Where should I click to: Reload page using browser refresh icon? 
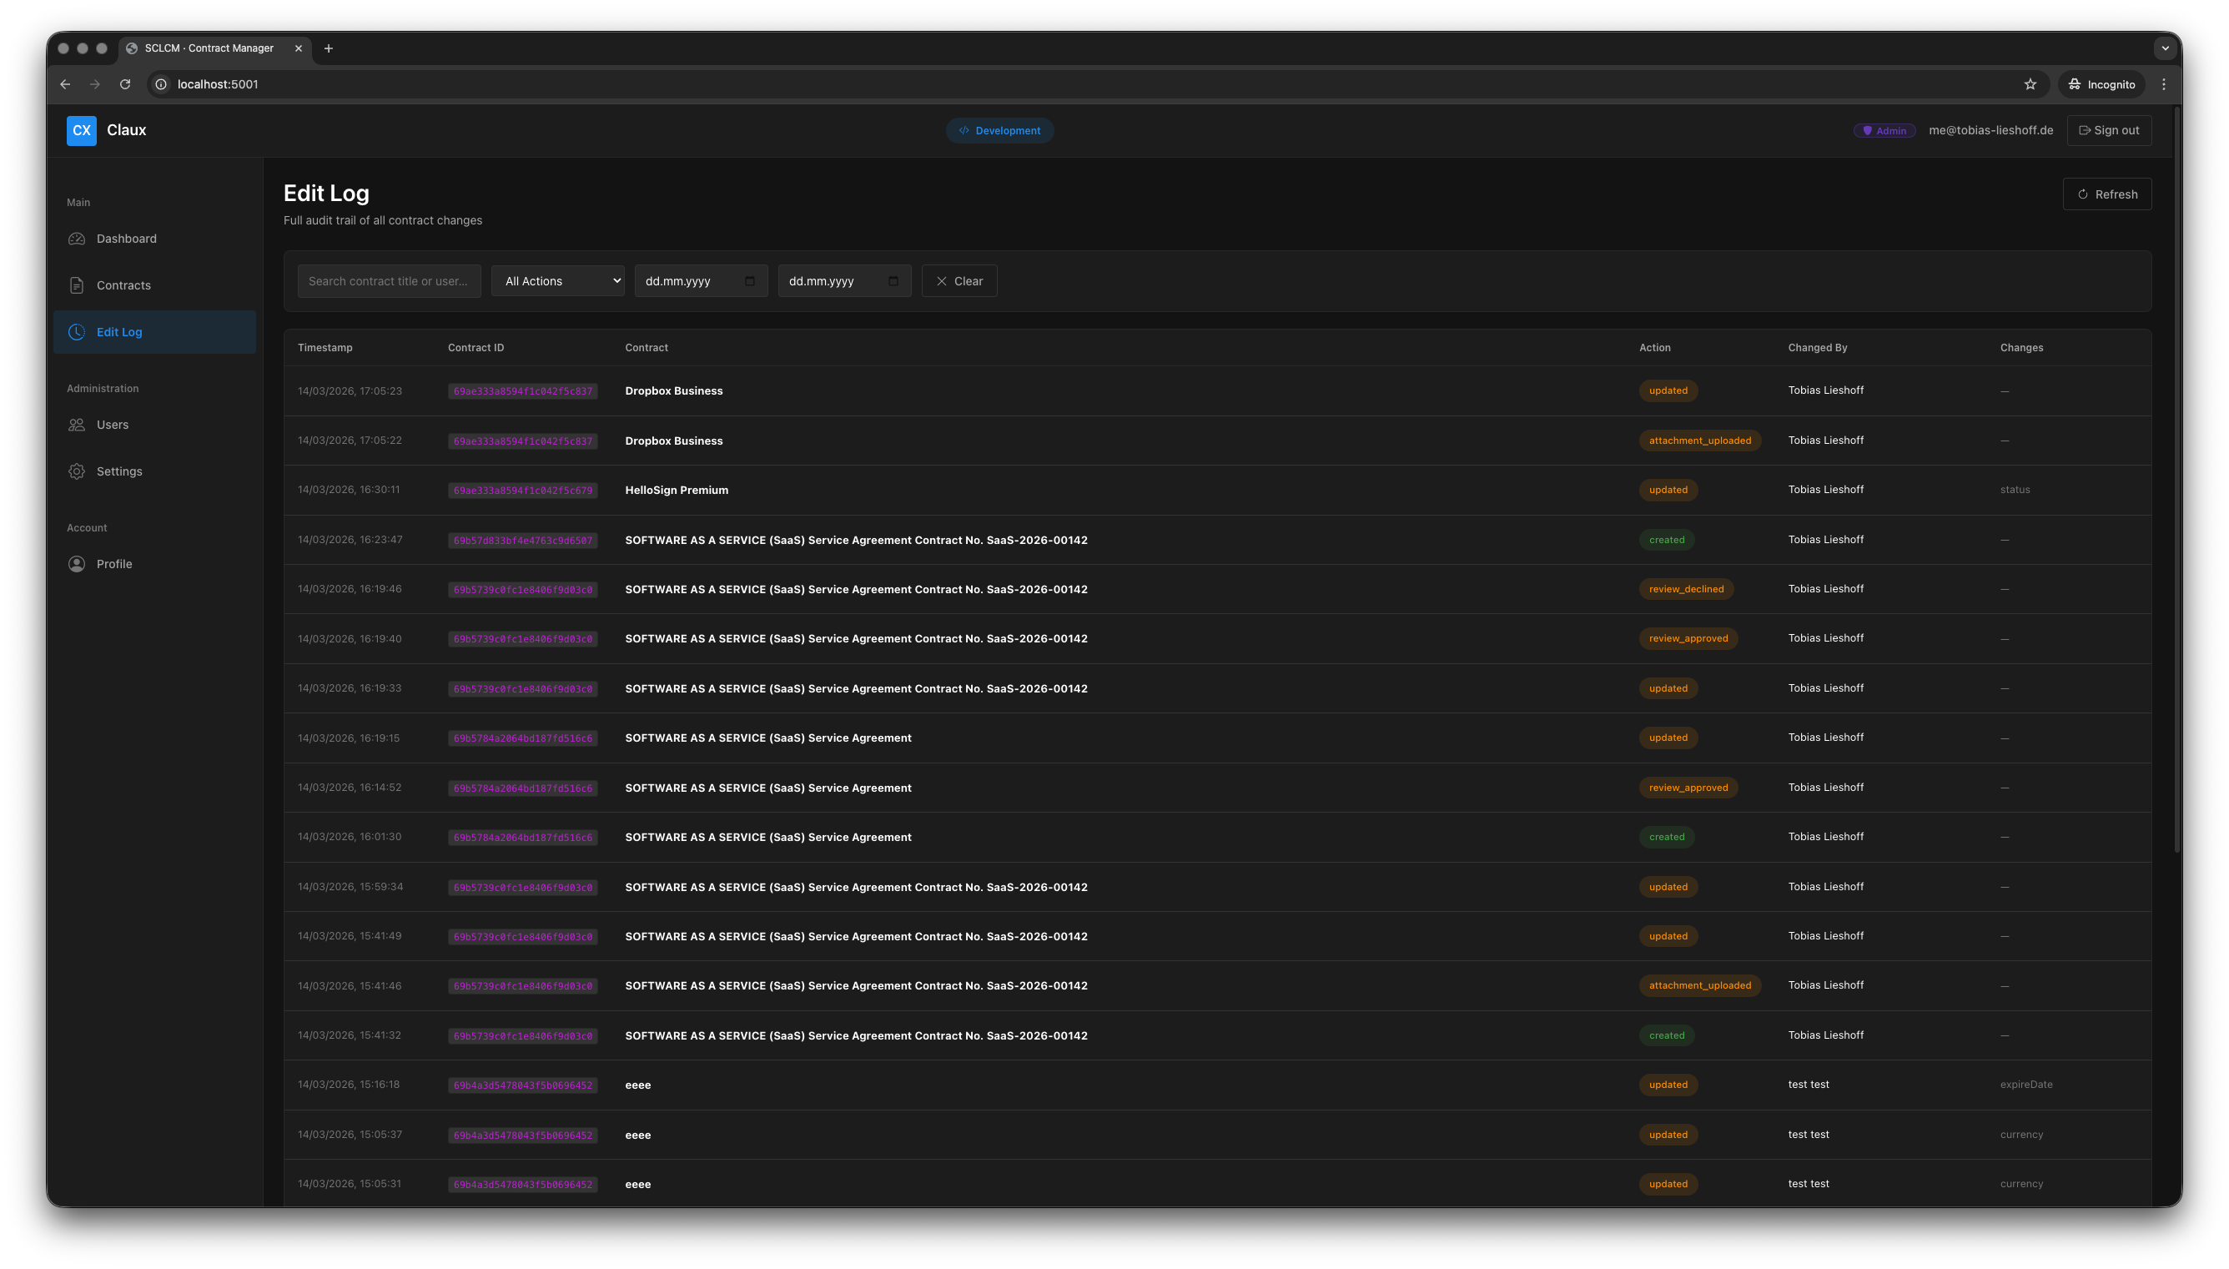click(x=125, y=84)
